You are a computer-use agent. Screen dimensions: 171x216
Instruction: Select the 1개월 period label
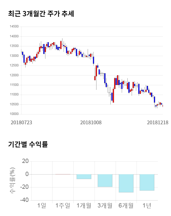(x=84, y=206)
